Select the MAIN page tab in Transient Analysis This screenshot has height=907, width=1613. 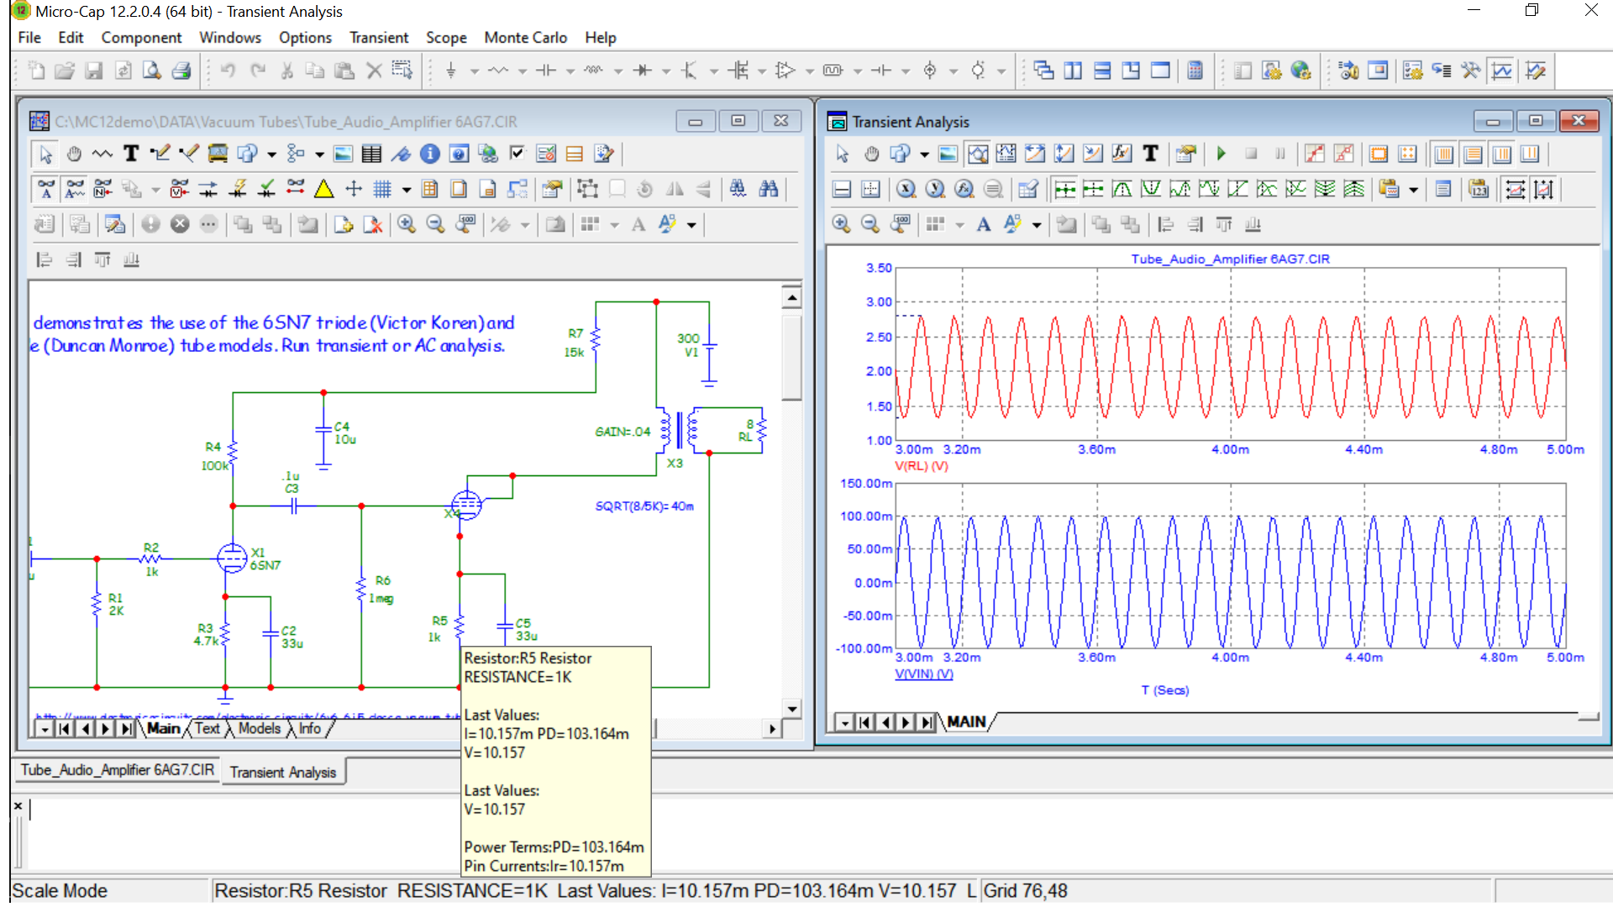[x=966, y=721]
